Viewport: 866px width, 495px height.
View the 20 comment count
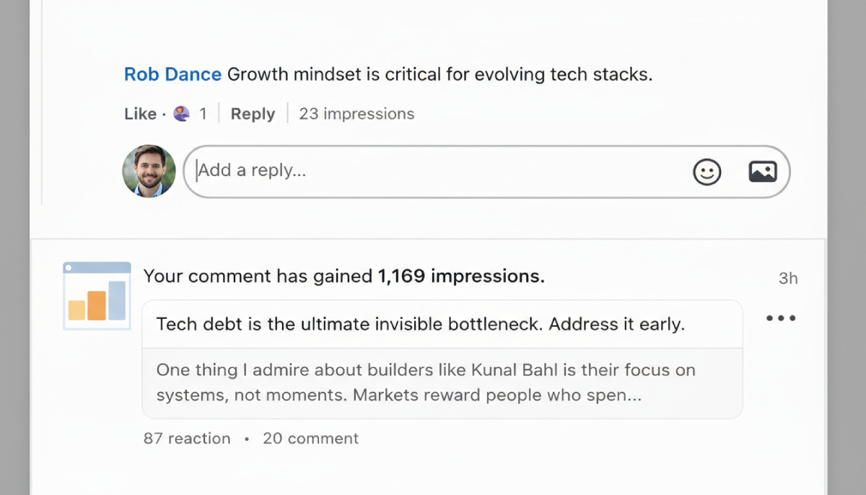point(310,439)
